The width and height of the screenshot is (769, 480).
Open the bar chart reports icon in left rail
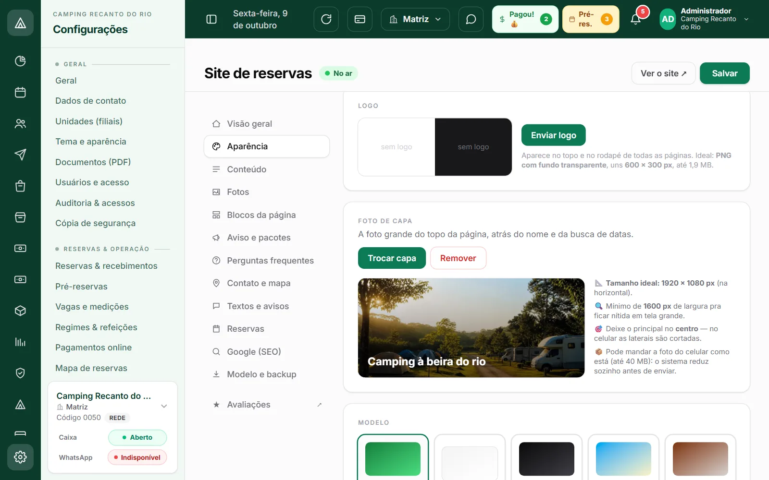20,342
